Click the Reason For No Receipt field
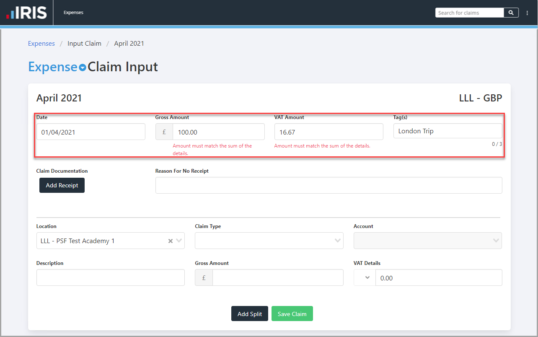 click(x=329, y=185)
